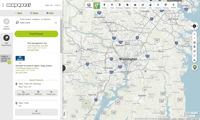Viewport: 200px width, 120px height.
Task: Open More Info for New York NY Moving
Action: click(51, 93)
